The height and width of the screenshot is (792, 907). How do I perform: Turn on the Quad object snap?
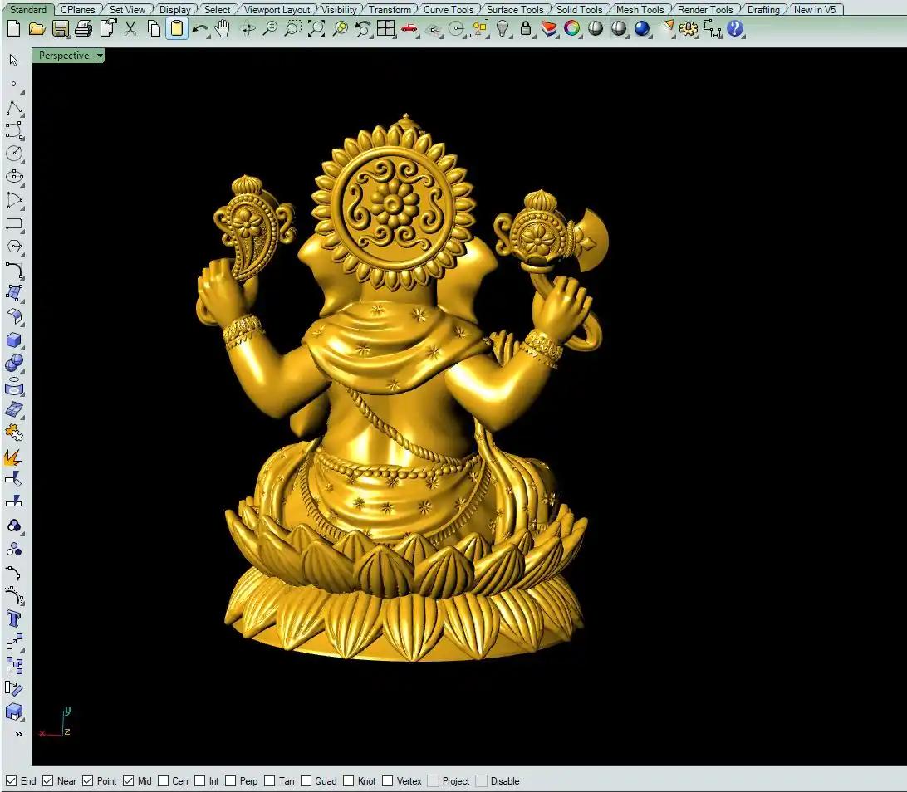(306, 781)
